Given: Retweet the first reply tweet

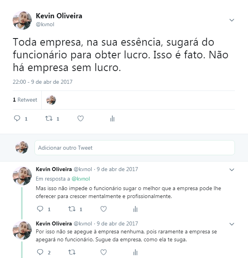Looking at the screenshot, I should pyautogui.click(x=72, y=209).
